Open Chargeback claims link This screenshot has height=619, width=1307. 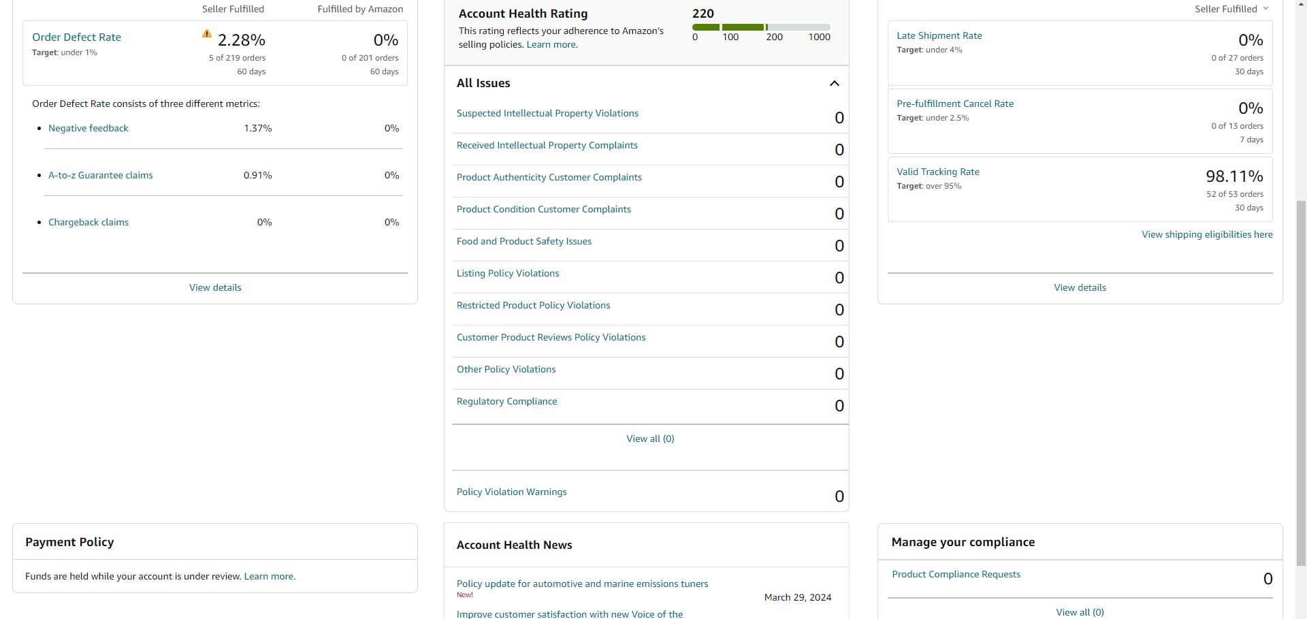tap(88, 222)
